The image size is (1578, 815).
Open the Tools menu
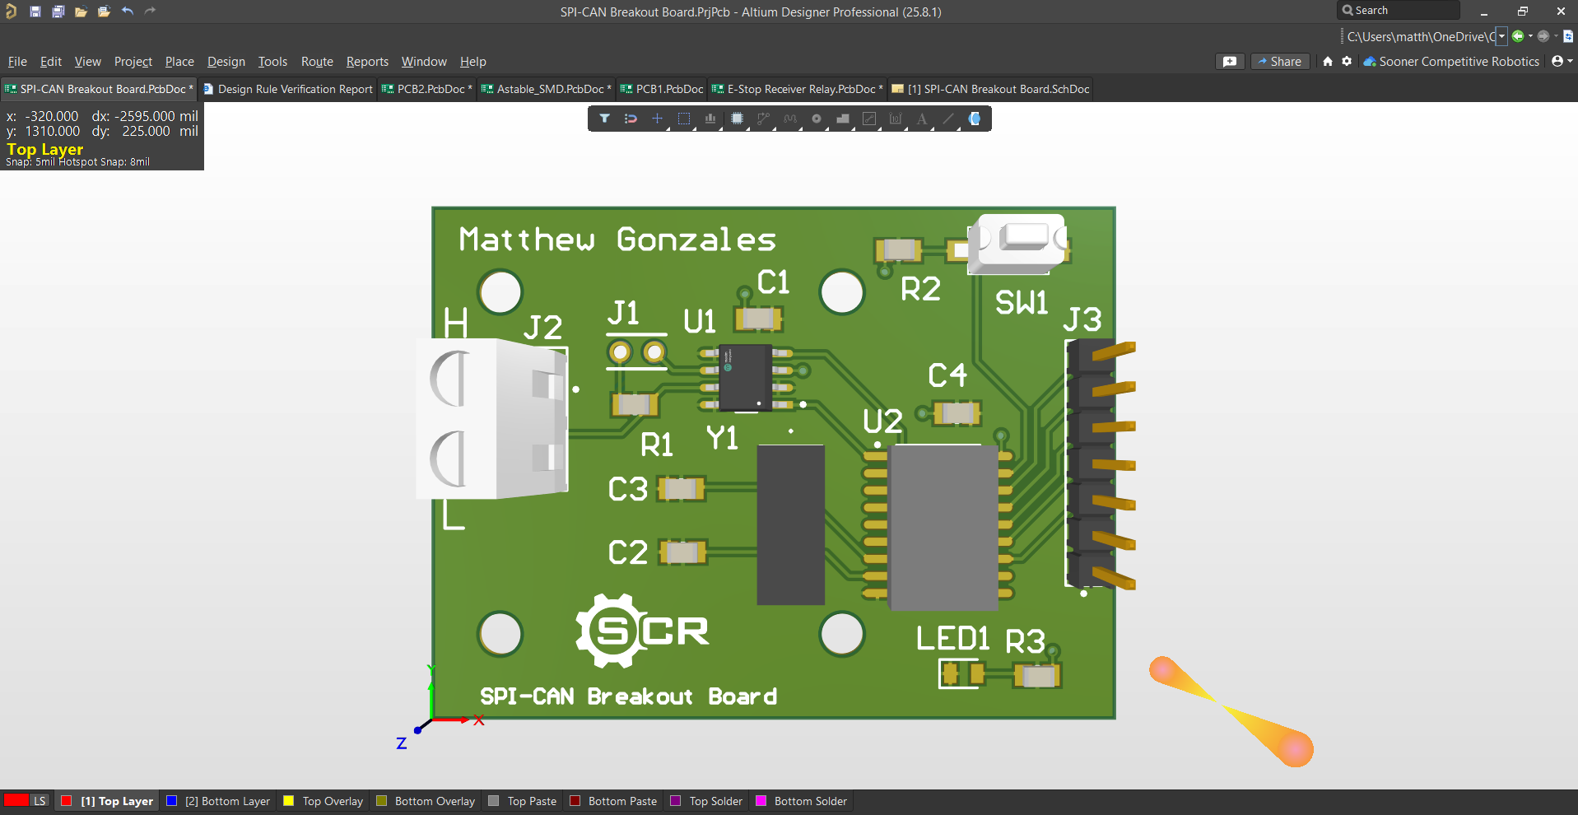(x=272, y=62)
